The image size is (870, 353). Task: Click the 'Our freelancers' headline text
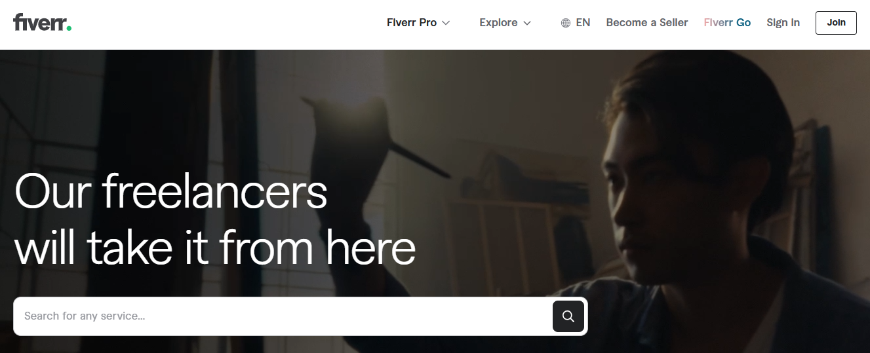tap(170, 191)
